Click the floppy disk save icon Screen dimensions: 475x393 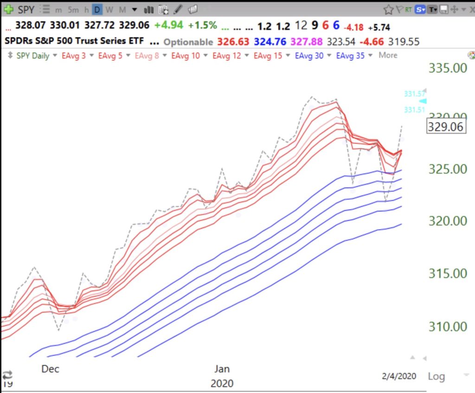(443, 9)
